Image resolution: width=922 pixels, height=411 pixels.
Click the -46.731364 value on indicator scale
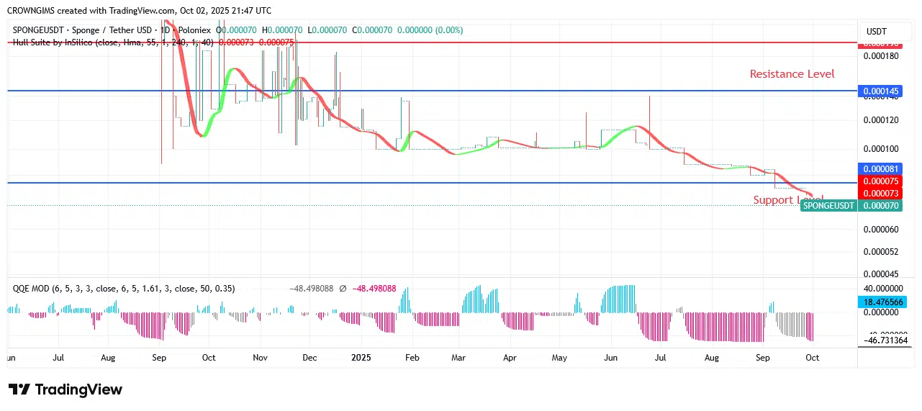[885, 341]
